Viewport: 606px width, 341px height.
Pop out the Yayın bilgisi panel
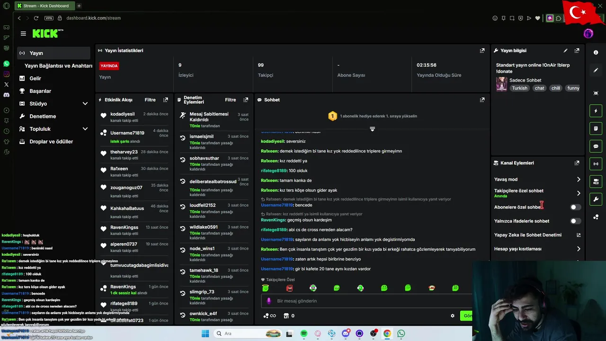577,51
